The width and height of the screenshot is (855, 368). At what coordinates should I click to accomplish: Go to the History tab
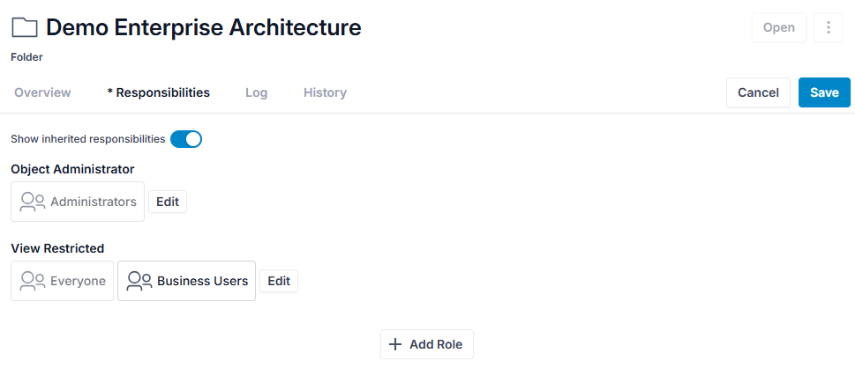pos(325,92)
